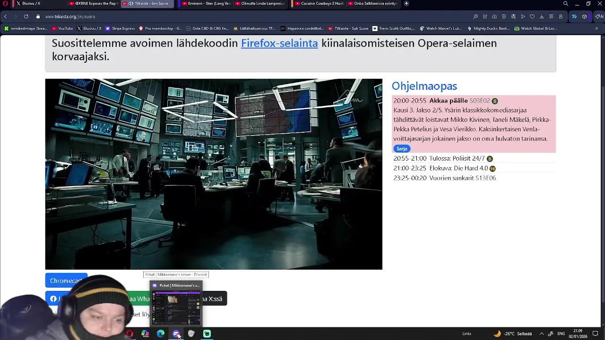
Task: Open the weather widget showing -26°C Selkeää
Action: pyautogui.click(x=513, y=334)
